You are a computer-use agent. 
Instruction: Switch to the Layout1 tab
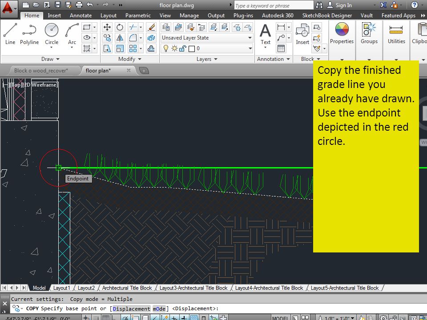[61, 288]
